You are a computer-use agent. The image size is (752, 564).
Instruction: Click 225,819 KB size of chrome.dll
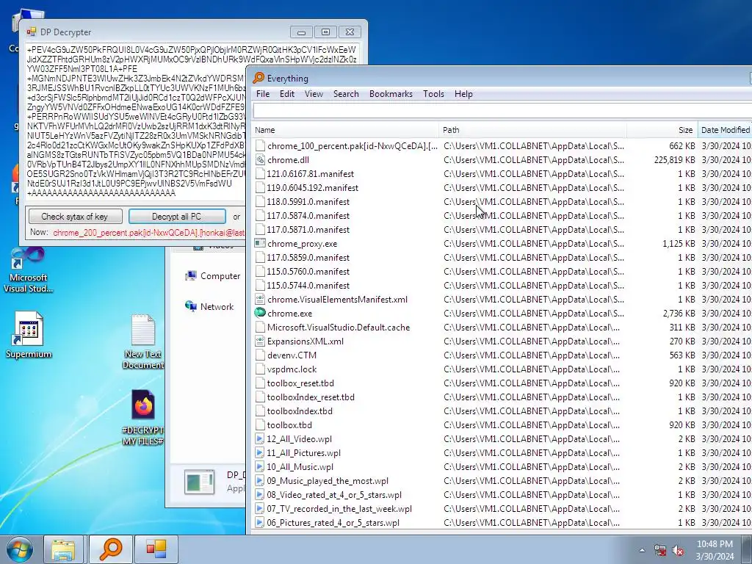pos(674,159)
